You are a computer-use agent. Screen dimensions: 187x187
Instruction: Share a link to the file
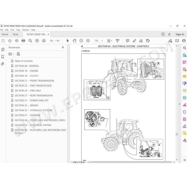[x=170, y=41]
